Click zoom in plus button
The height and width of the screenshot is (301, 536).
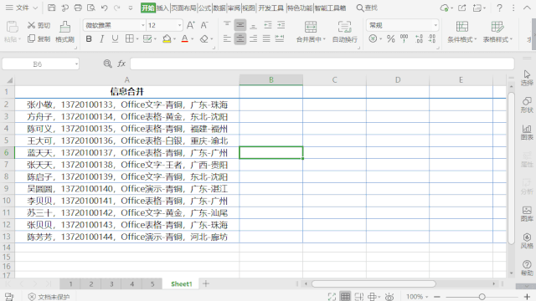pos(527,297)
